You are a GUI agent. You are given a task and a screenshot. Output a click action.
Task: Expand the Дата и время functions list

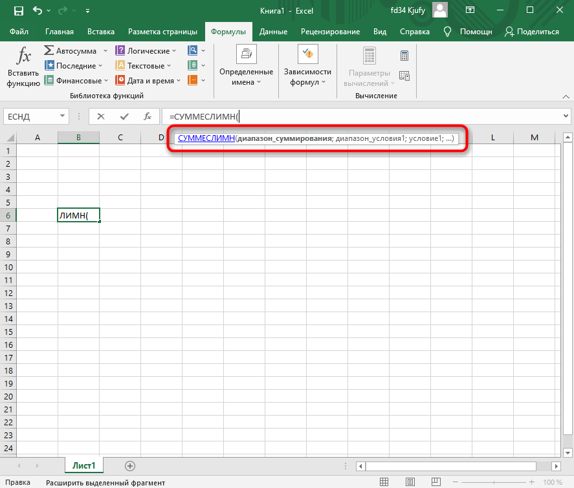[x=179, y=81]
